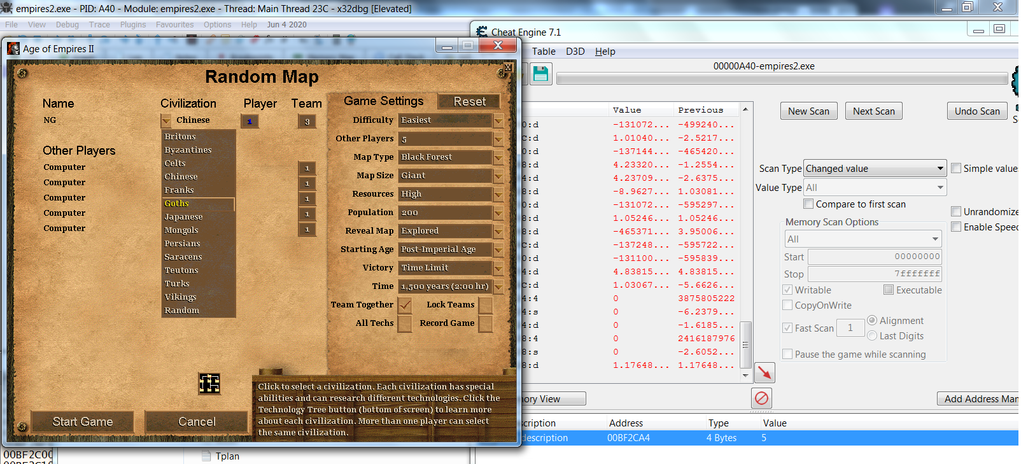Viewport: 1035px width, 464px height.
Task: Click the Cheat Engine logo in title bar
Action: (482, 32)
